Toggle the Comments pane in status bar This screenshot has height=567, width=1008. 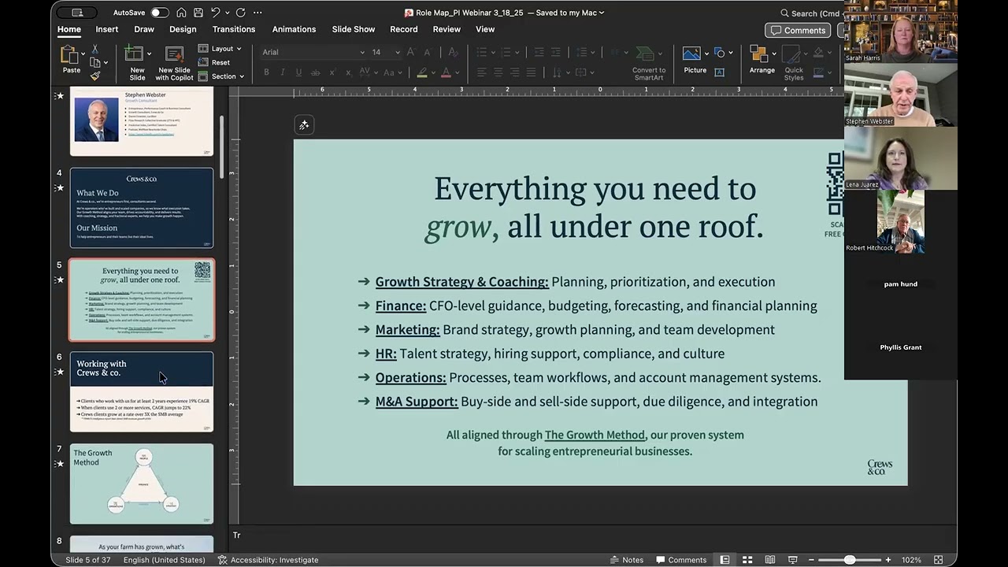click(681, 560)
